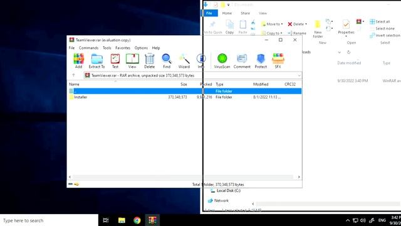Open File tab in File Explorer
Screen dimensions: 401x226
pyautogui.click(x=209, y=13)
